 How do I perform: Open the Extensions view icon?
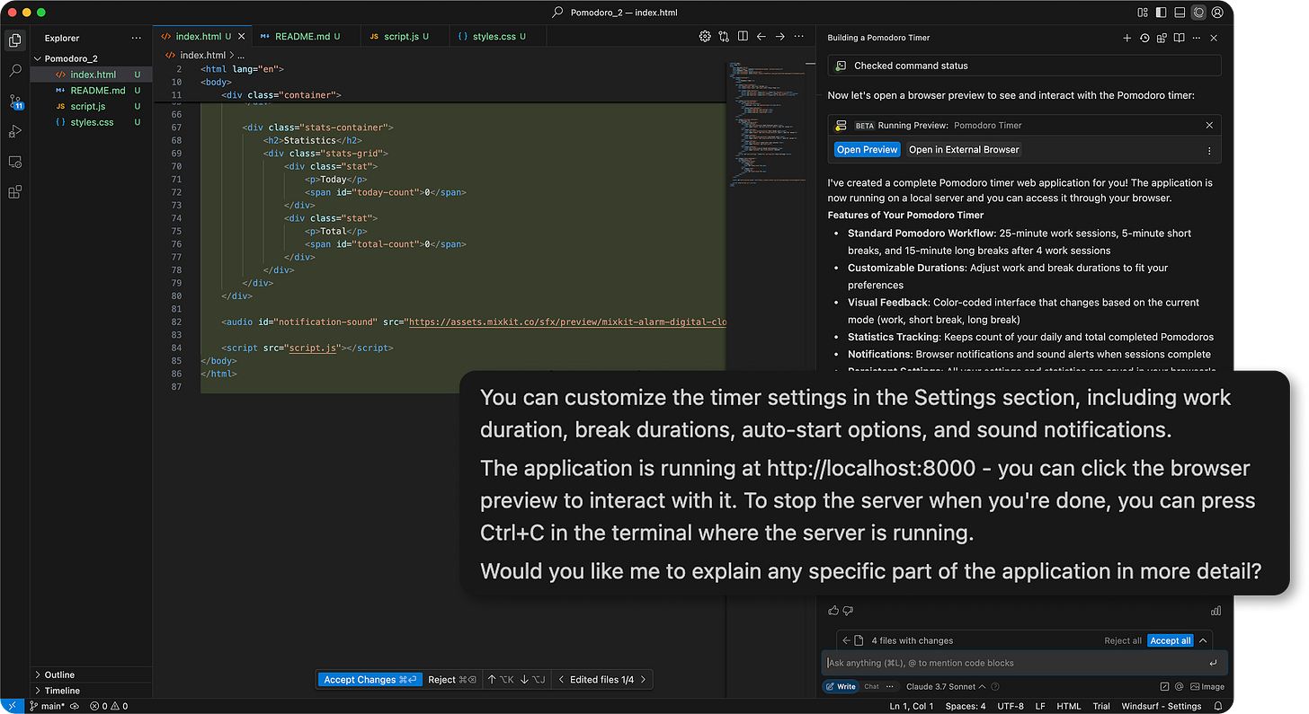click(14, 192)
